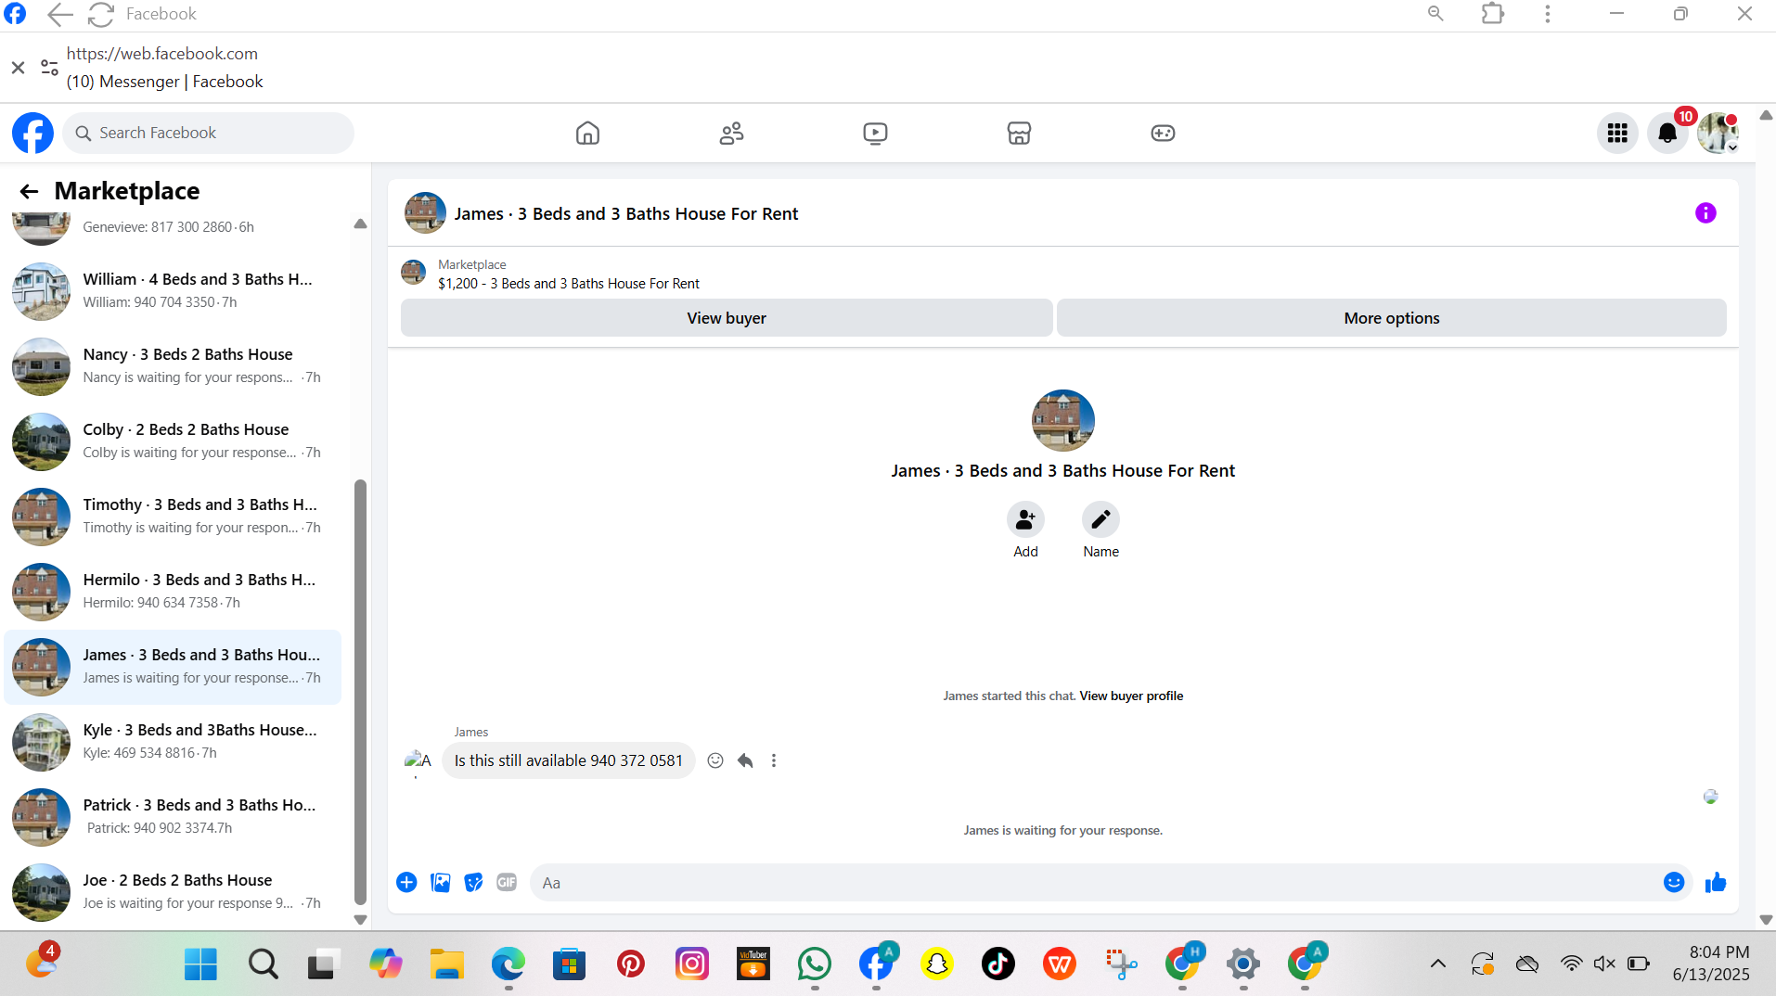Open the Video tab icon

(875, 133)
